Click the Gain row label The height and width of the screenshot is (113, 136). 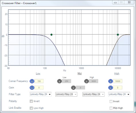click(11, 88)
